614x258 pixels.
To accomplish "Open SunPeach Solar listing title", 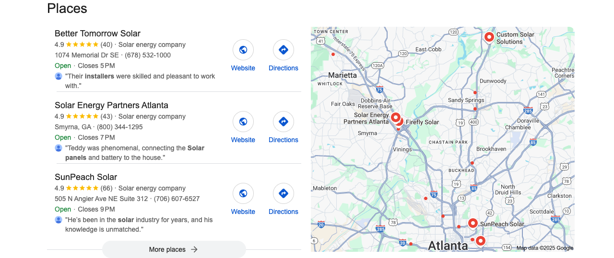I will pyautogui.click(x=86, y=177).
